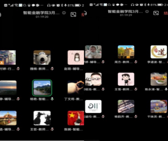This screenshot has height=141, width=168.
Task: Open meeting info icon beside left title
Action: (64, 13)
